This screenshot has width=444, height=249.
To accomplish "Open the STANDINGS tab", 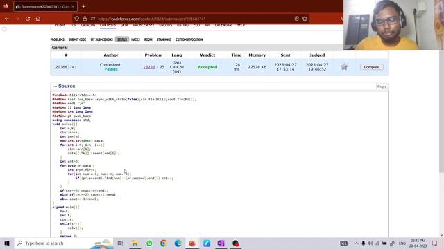I will [x=164, y=39].
